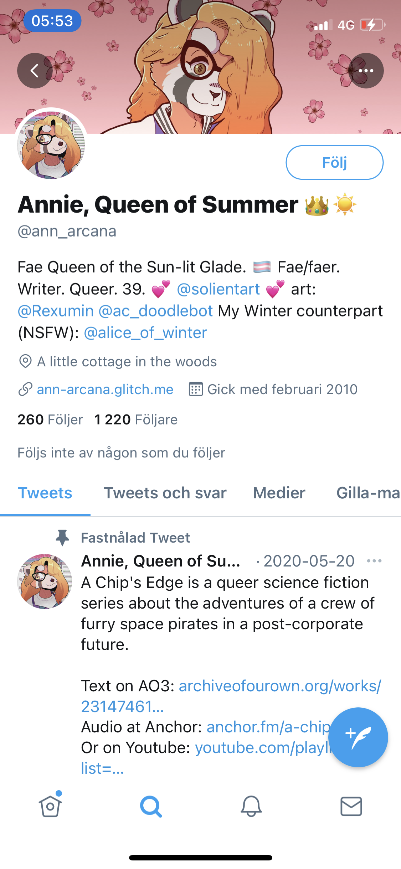Screen dimensions: 401x869
Task: View the 260 Följer list
Action: pyautogui.click(x=50, y=420)
